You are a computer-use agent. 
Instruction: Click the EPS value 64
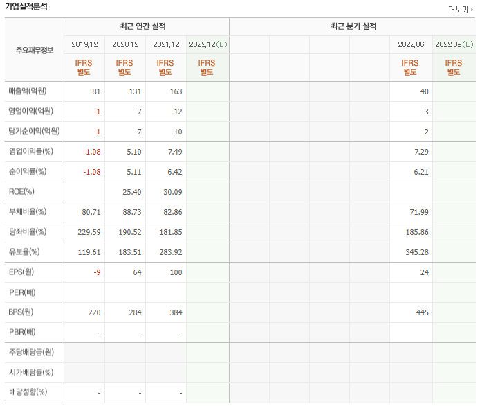pos(137,272)
